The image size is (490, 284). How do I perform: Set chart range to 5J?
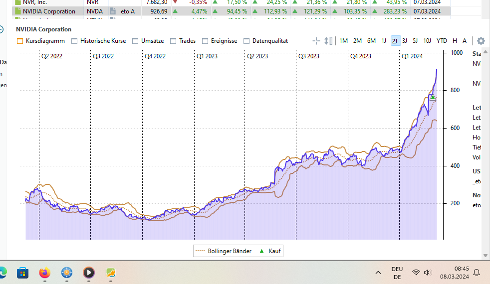(415, 41)
